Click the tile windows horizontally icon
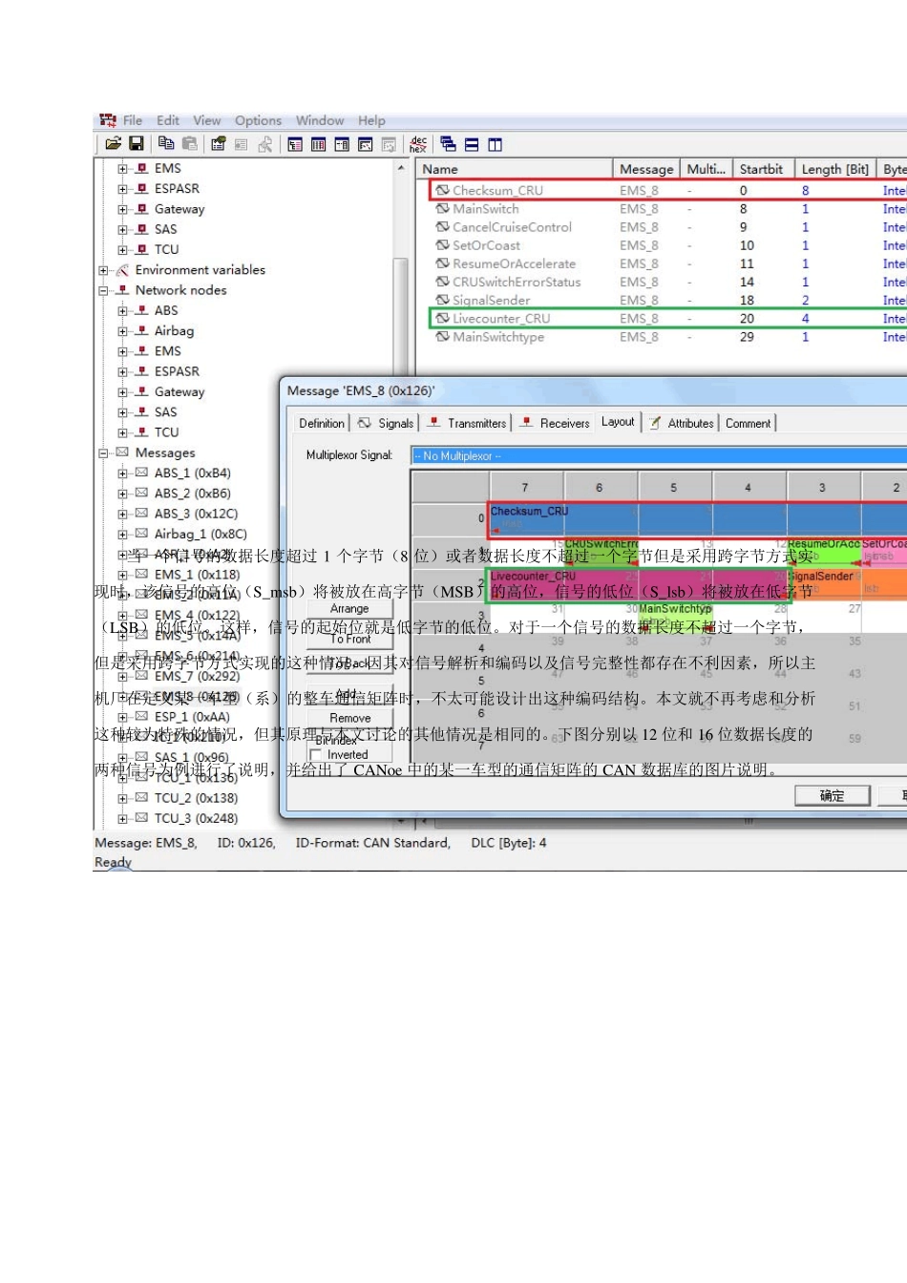 point(472,144)
